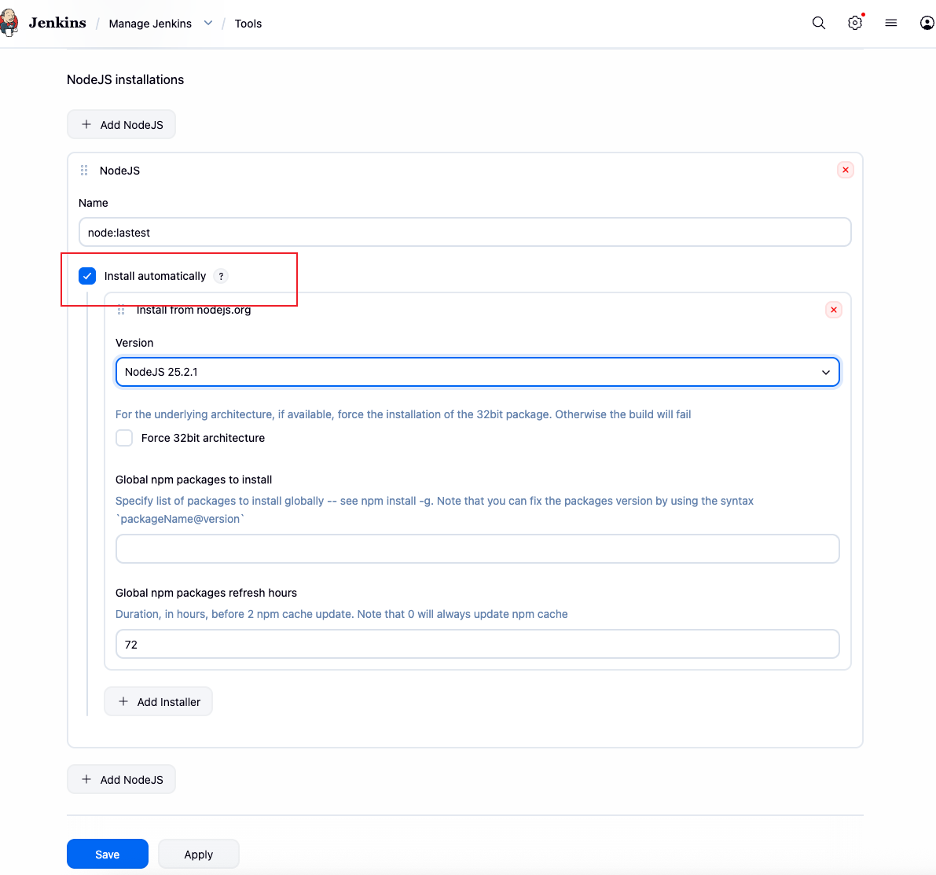The height and width of the screenshot is (875, 936).
Task: Click the NodeJS section title
Action: point(119,171)
